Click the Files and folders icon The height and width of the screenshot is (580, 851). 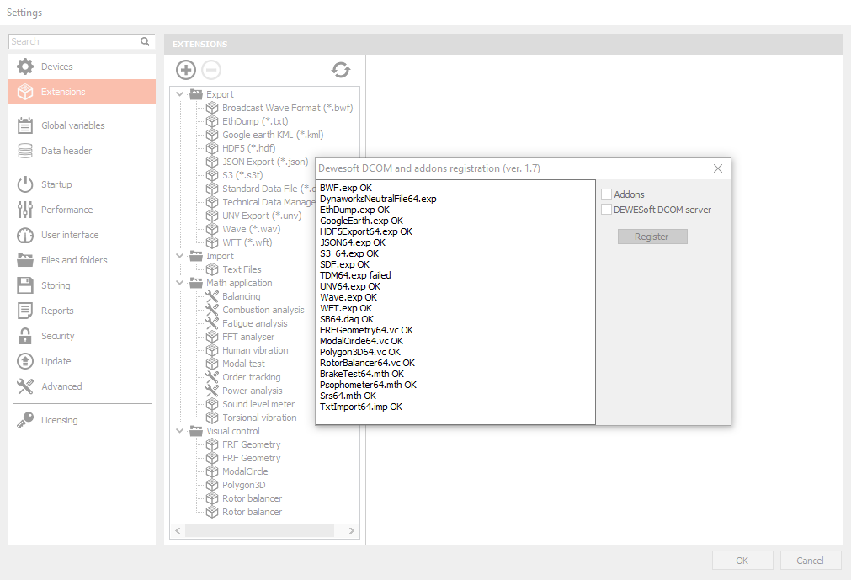coord(25,260)
